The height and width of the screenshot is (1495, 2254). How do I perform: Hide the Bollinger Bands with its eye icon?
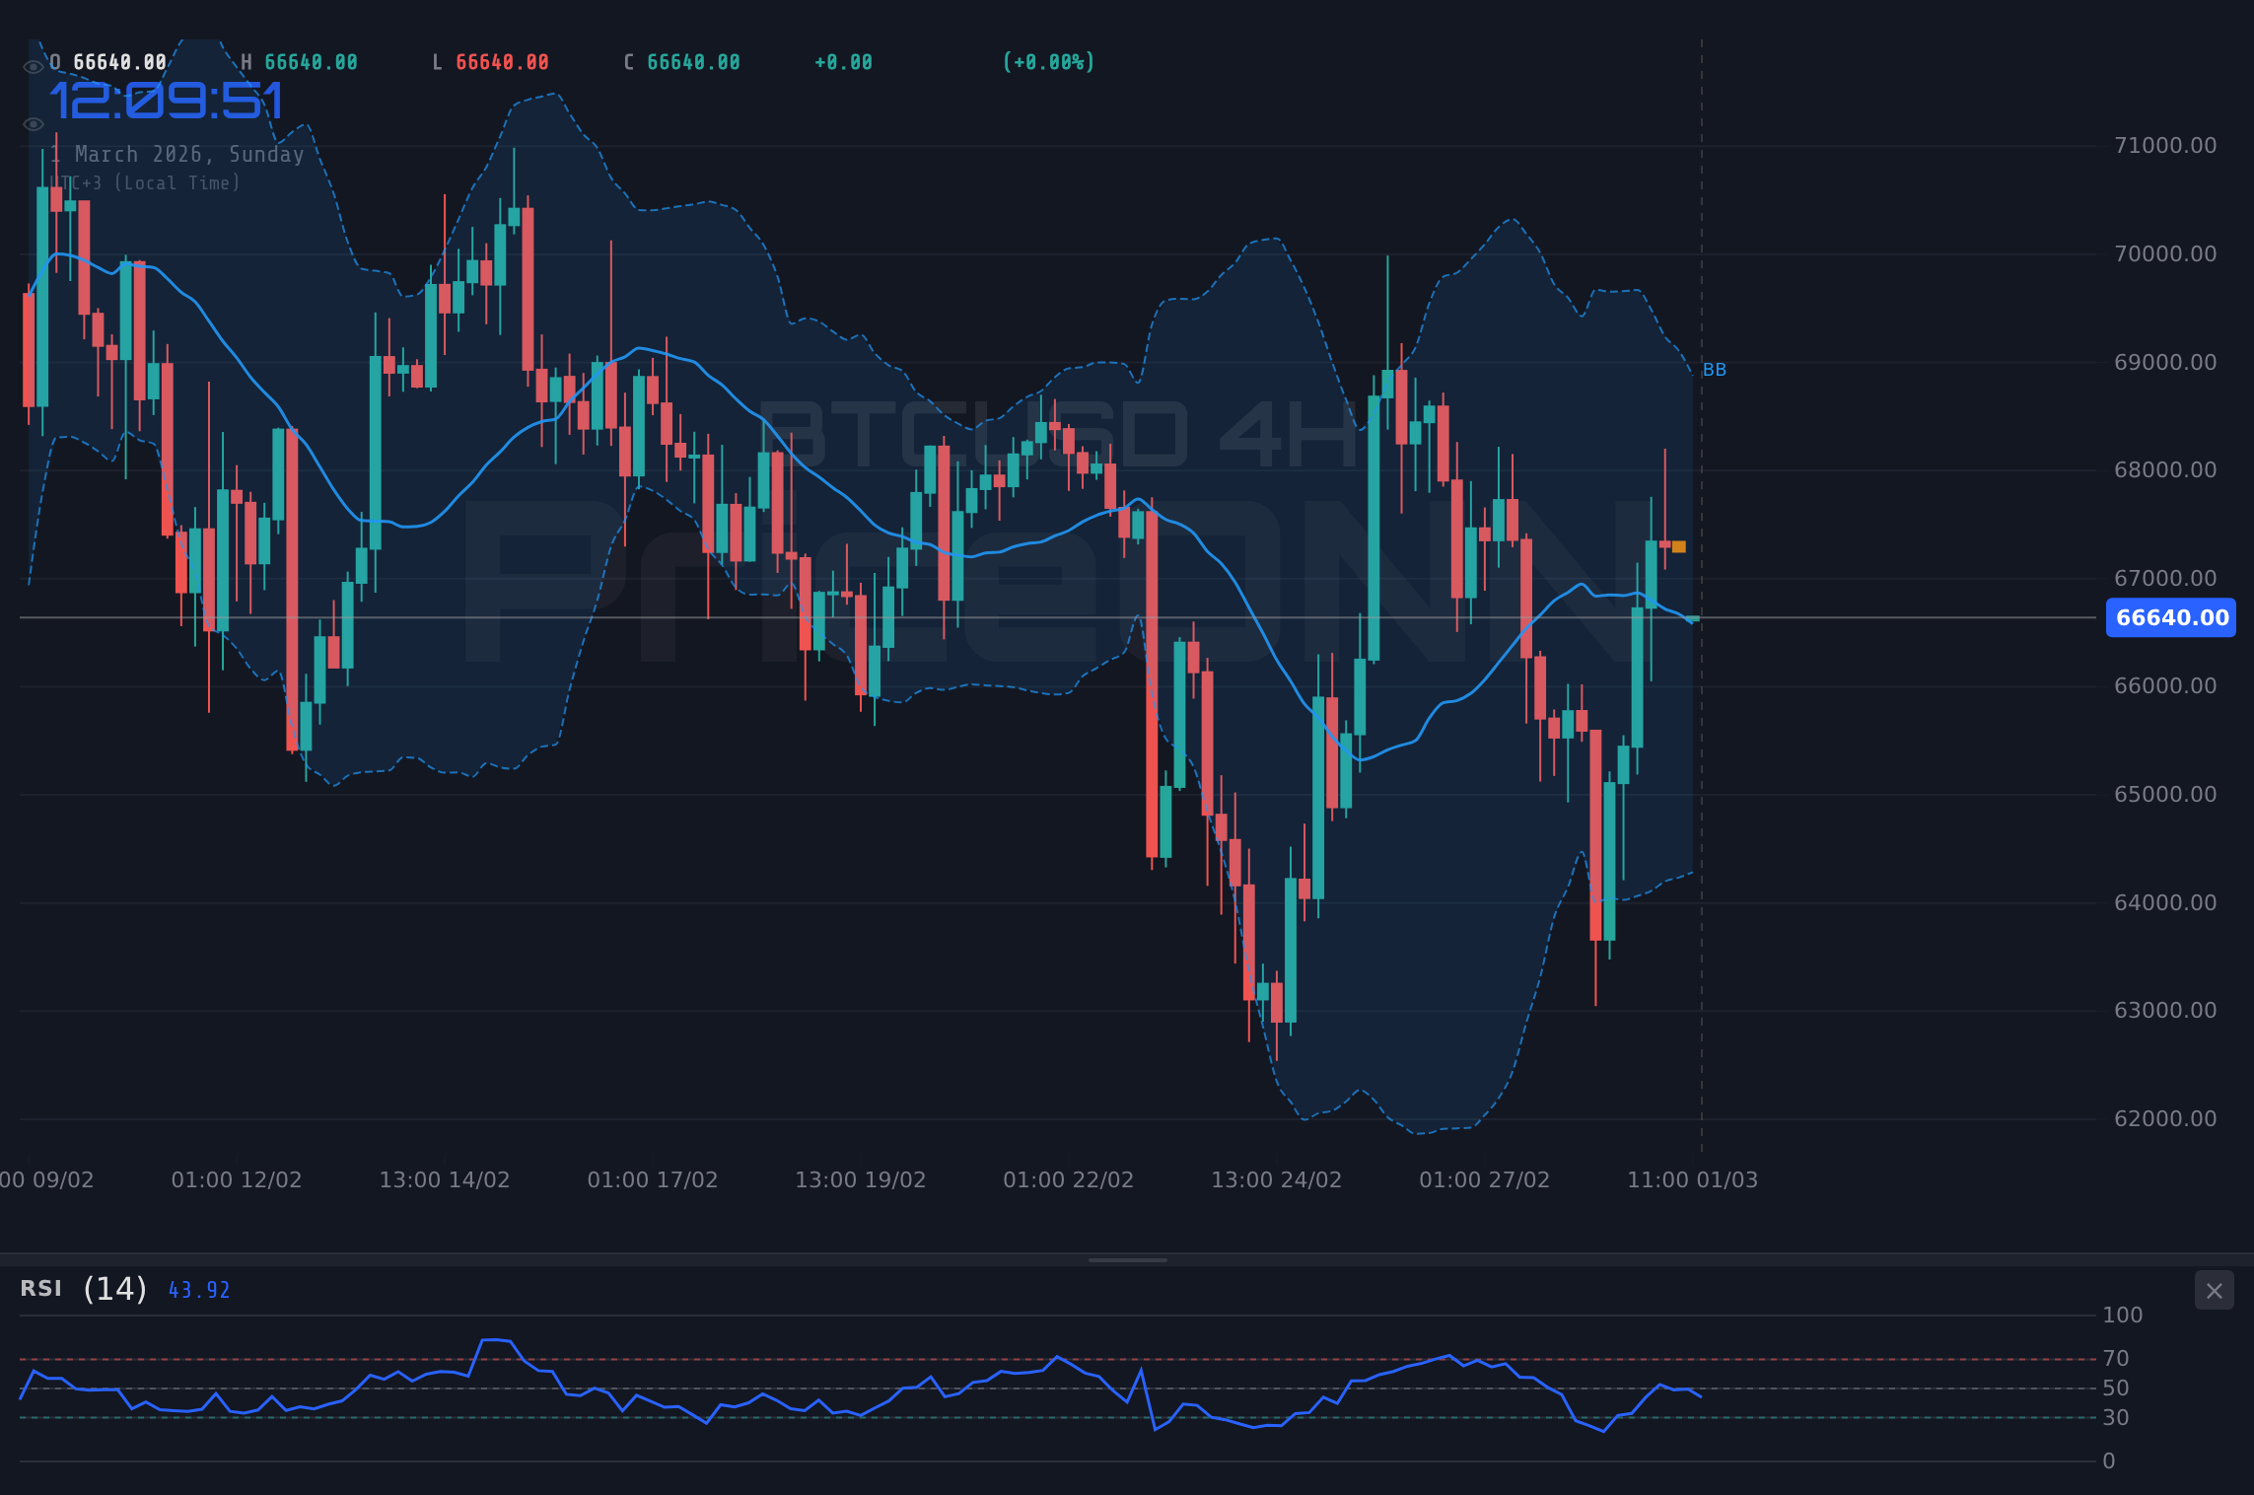[x=33, y=123]
